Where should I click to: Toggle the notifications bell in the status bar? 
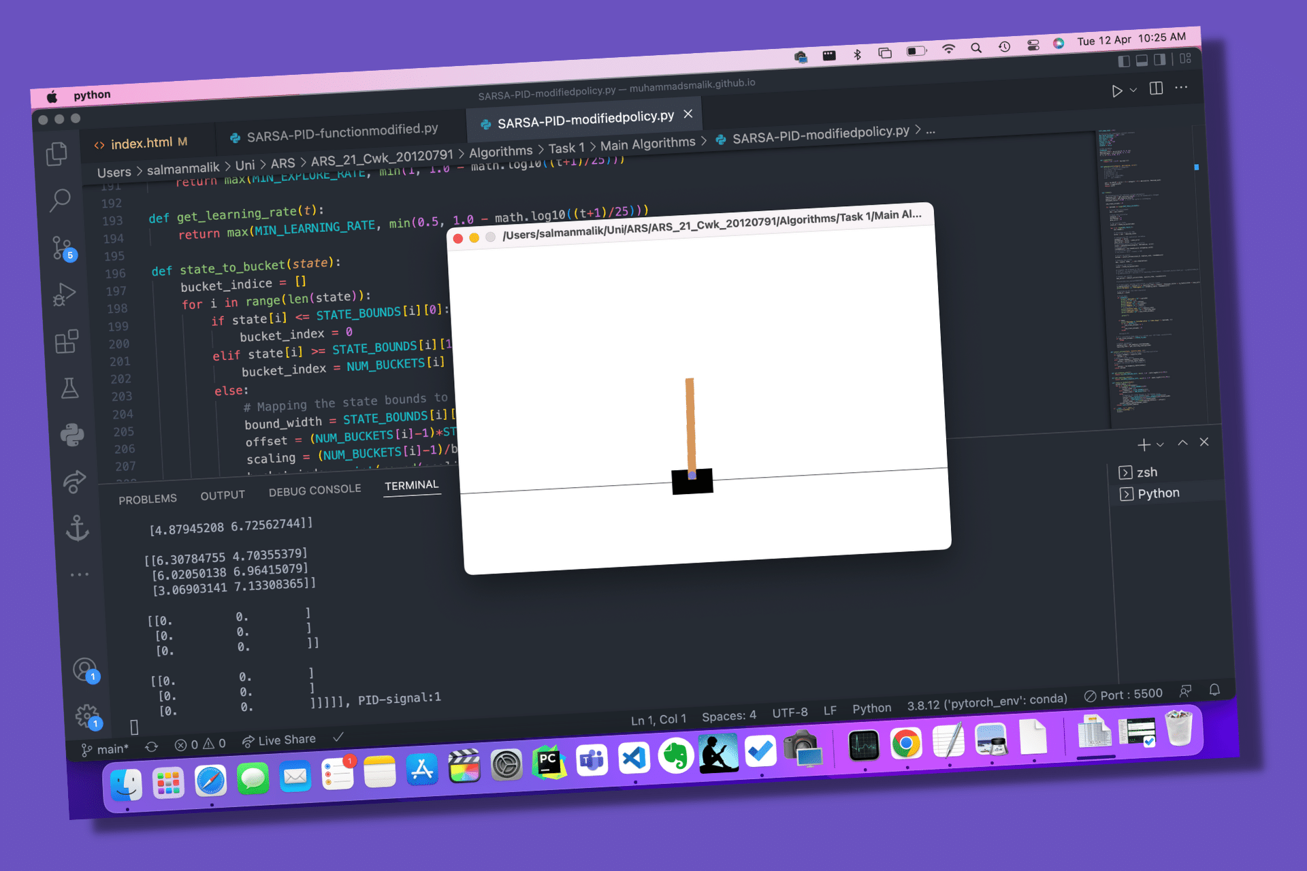tap(1214, 690)
